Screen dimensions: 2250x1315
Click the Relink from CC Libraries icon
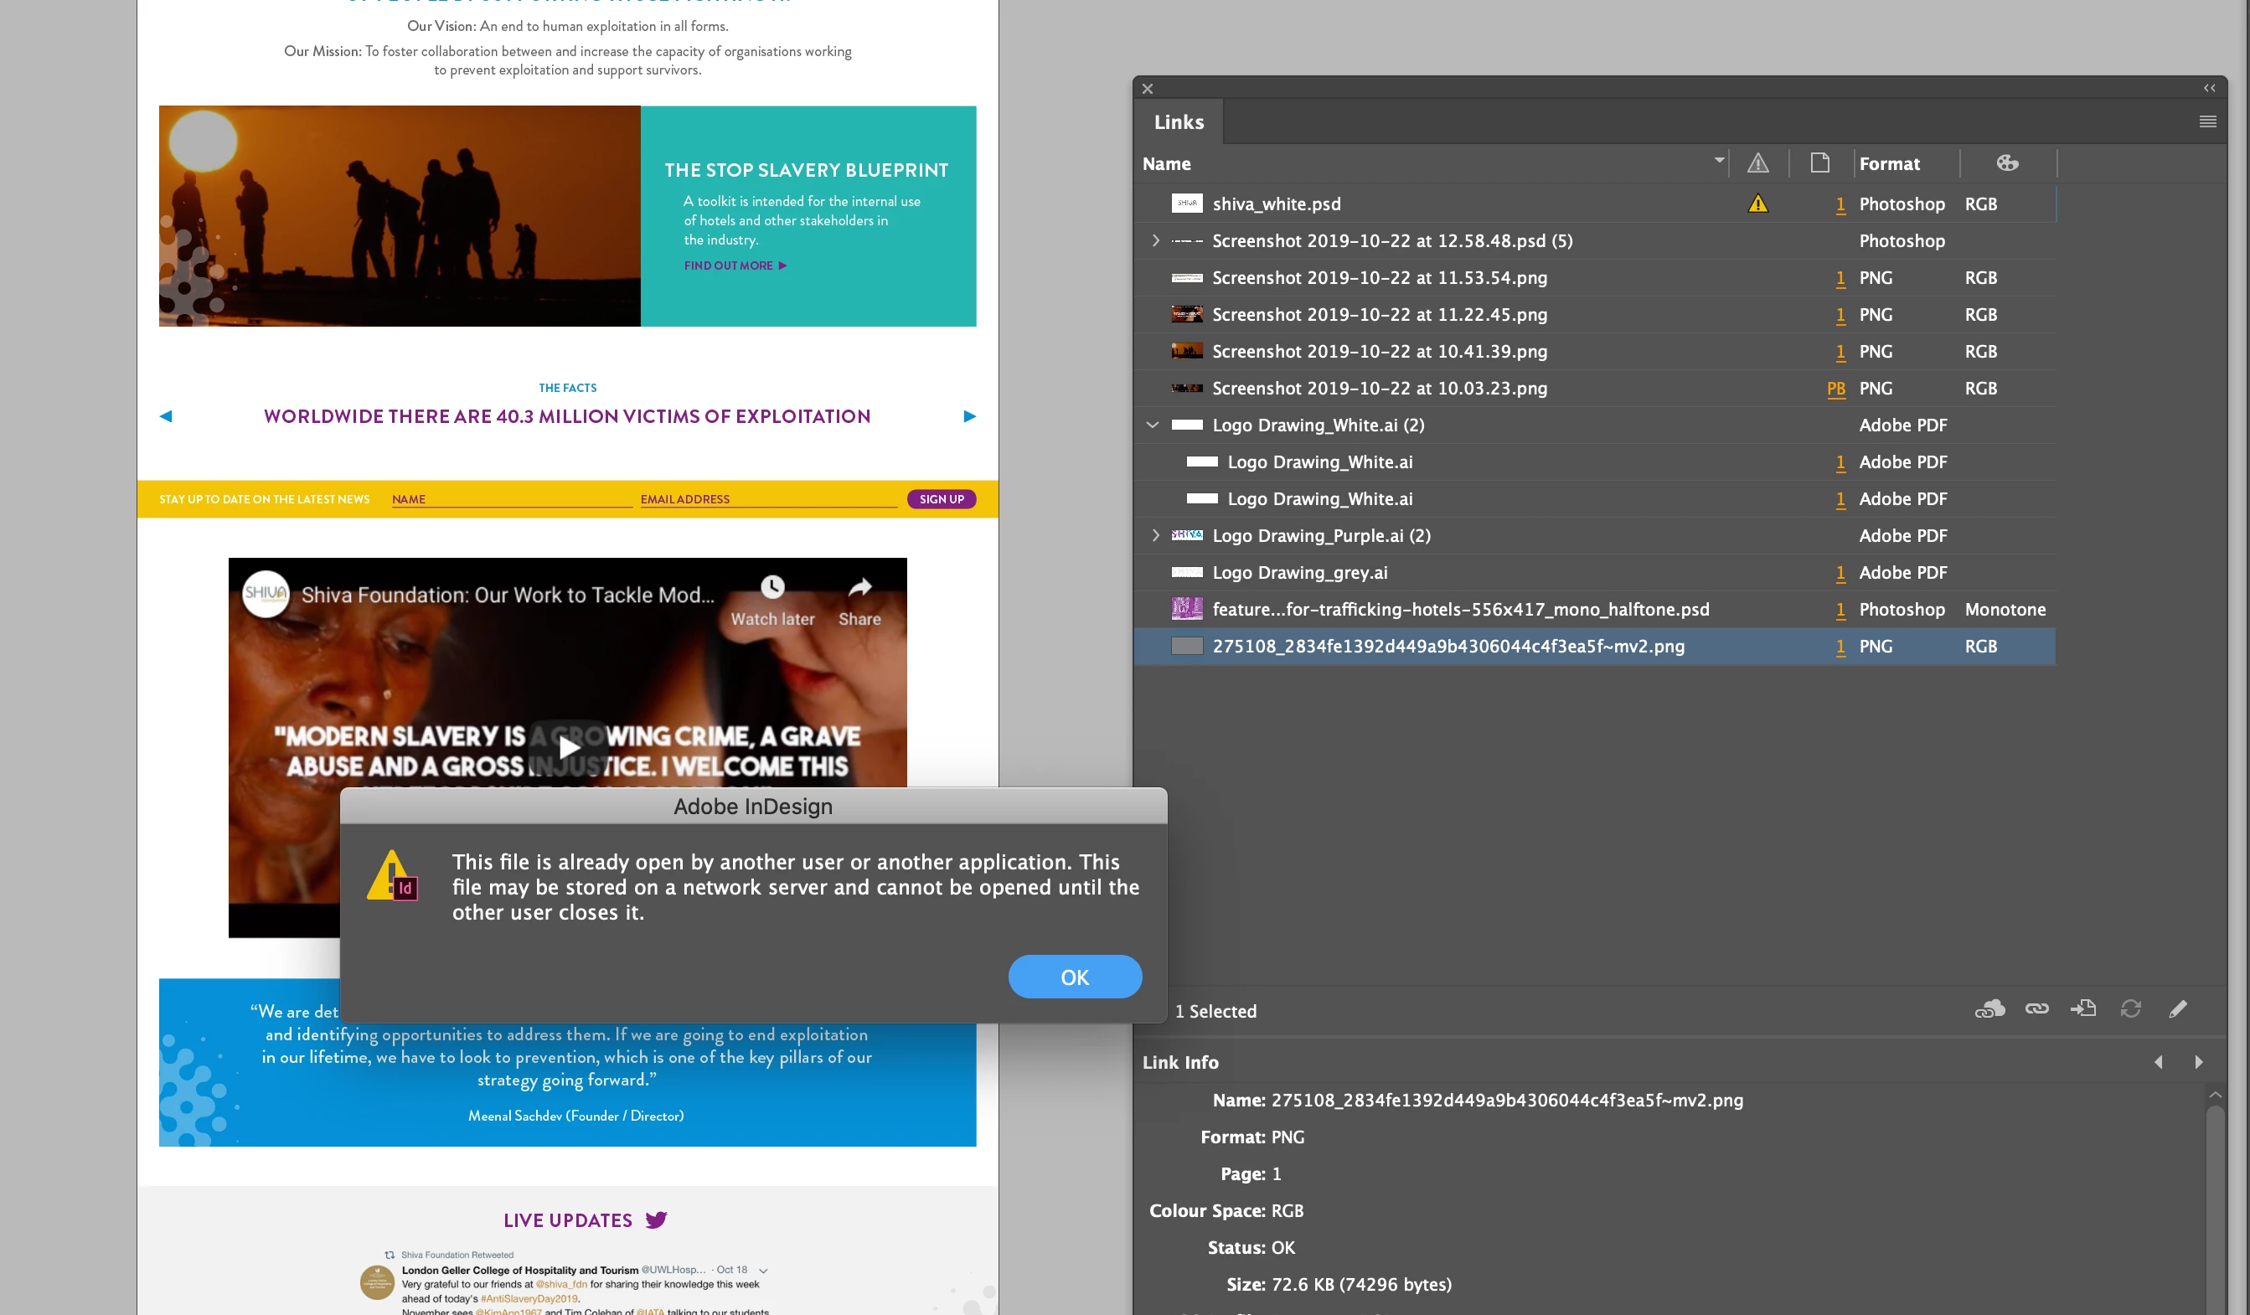pyautogui.click(x=1989, y=1009)
